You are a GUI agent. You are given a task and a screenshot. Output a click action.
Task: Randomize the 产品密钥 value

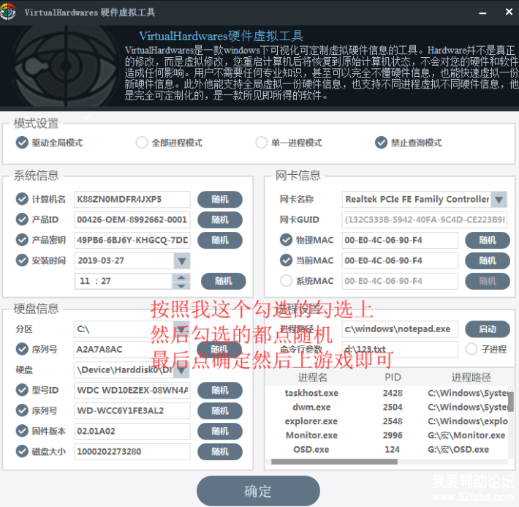[x=220, y=240]
